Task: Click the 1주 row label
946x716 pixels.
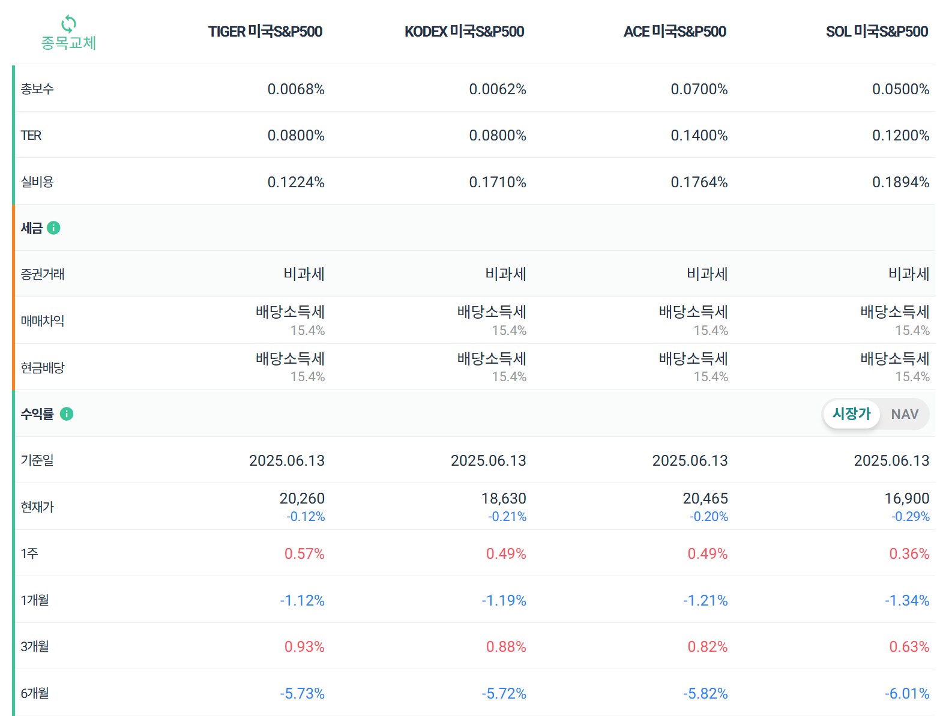Action: click(29, 553)
